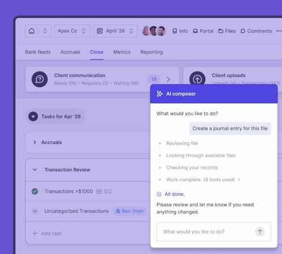Collapse the Transaction Review section
The width and height of the screenshot is (282, 254).
pos(35,170)
